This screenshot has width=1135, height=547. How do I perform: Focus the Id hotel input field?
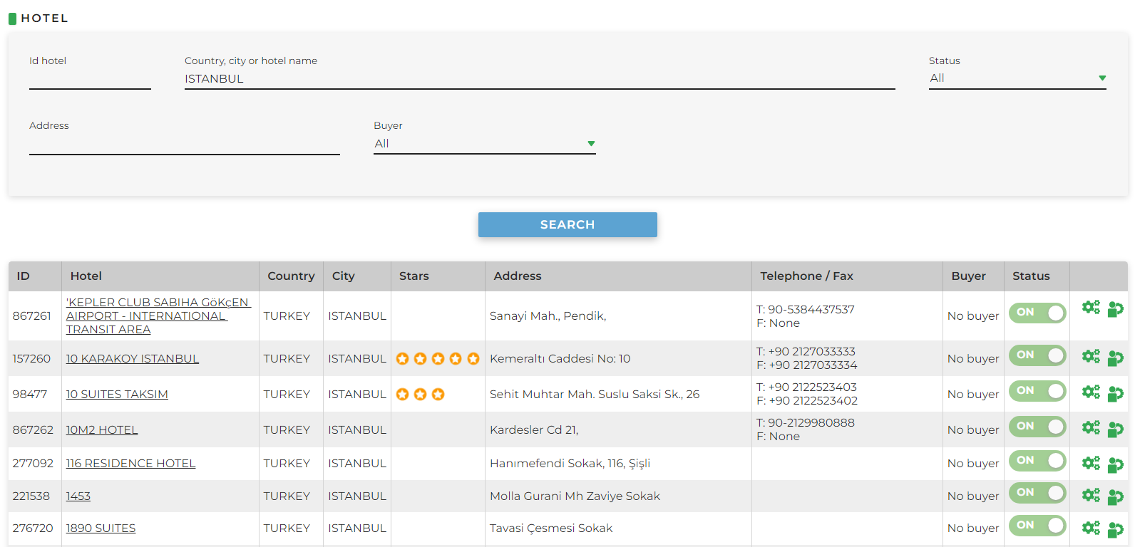pyautogui.click(x=90, y=79)
